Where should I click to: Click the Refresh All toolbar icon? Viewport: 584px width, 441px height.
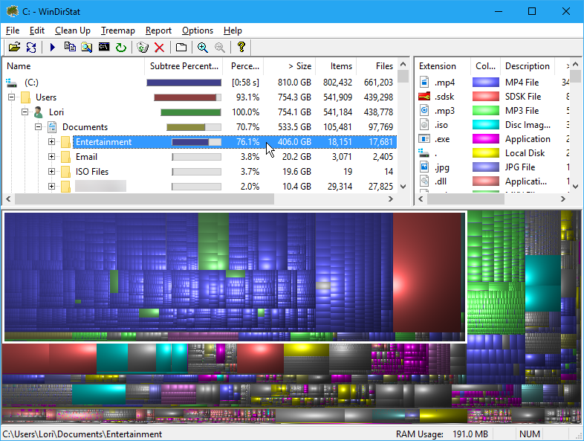31,47
